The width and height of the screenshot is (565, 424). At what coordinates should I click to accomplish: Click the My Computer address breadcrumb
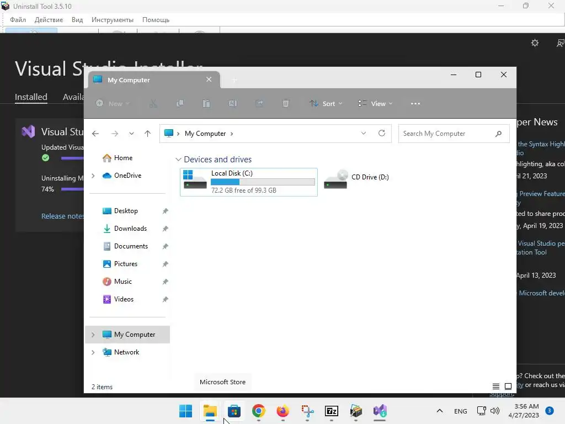coord(205,134)
